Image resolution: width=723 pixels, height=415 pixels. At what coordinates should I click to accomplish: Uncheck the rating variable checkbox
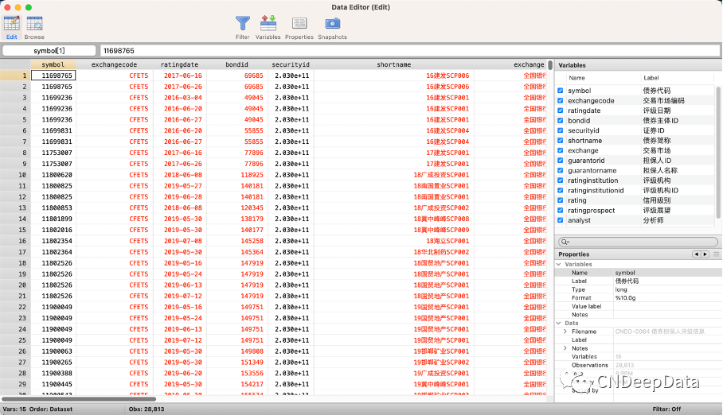pos(561,200)
